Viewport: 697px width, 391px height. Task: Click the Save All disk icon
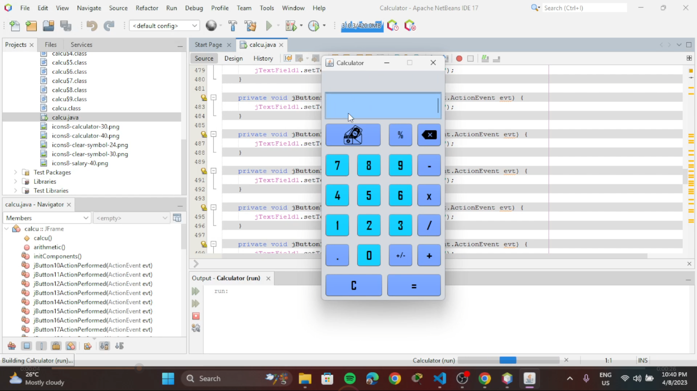pyautogui.click(x=65, y=26)
